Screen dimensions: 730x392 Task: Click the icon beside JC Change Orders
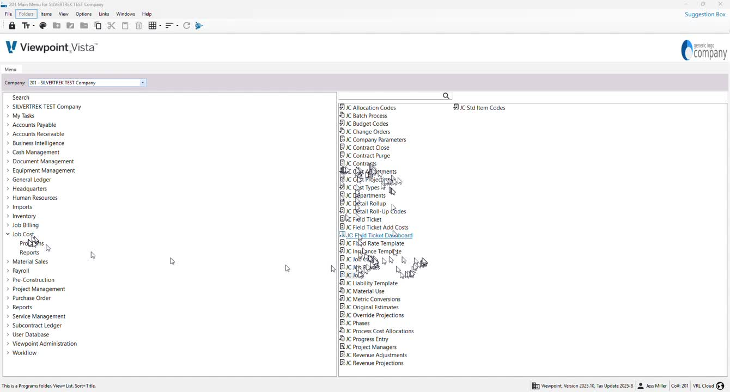coord(342,131)
